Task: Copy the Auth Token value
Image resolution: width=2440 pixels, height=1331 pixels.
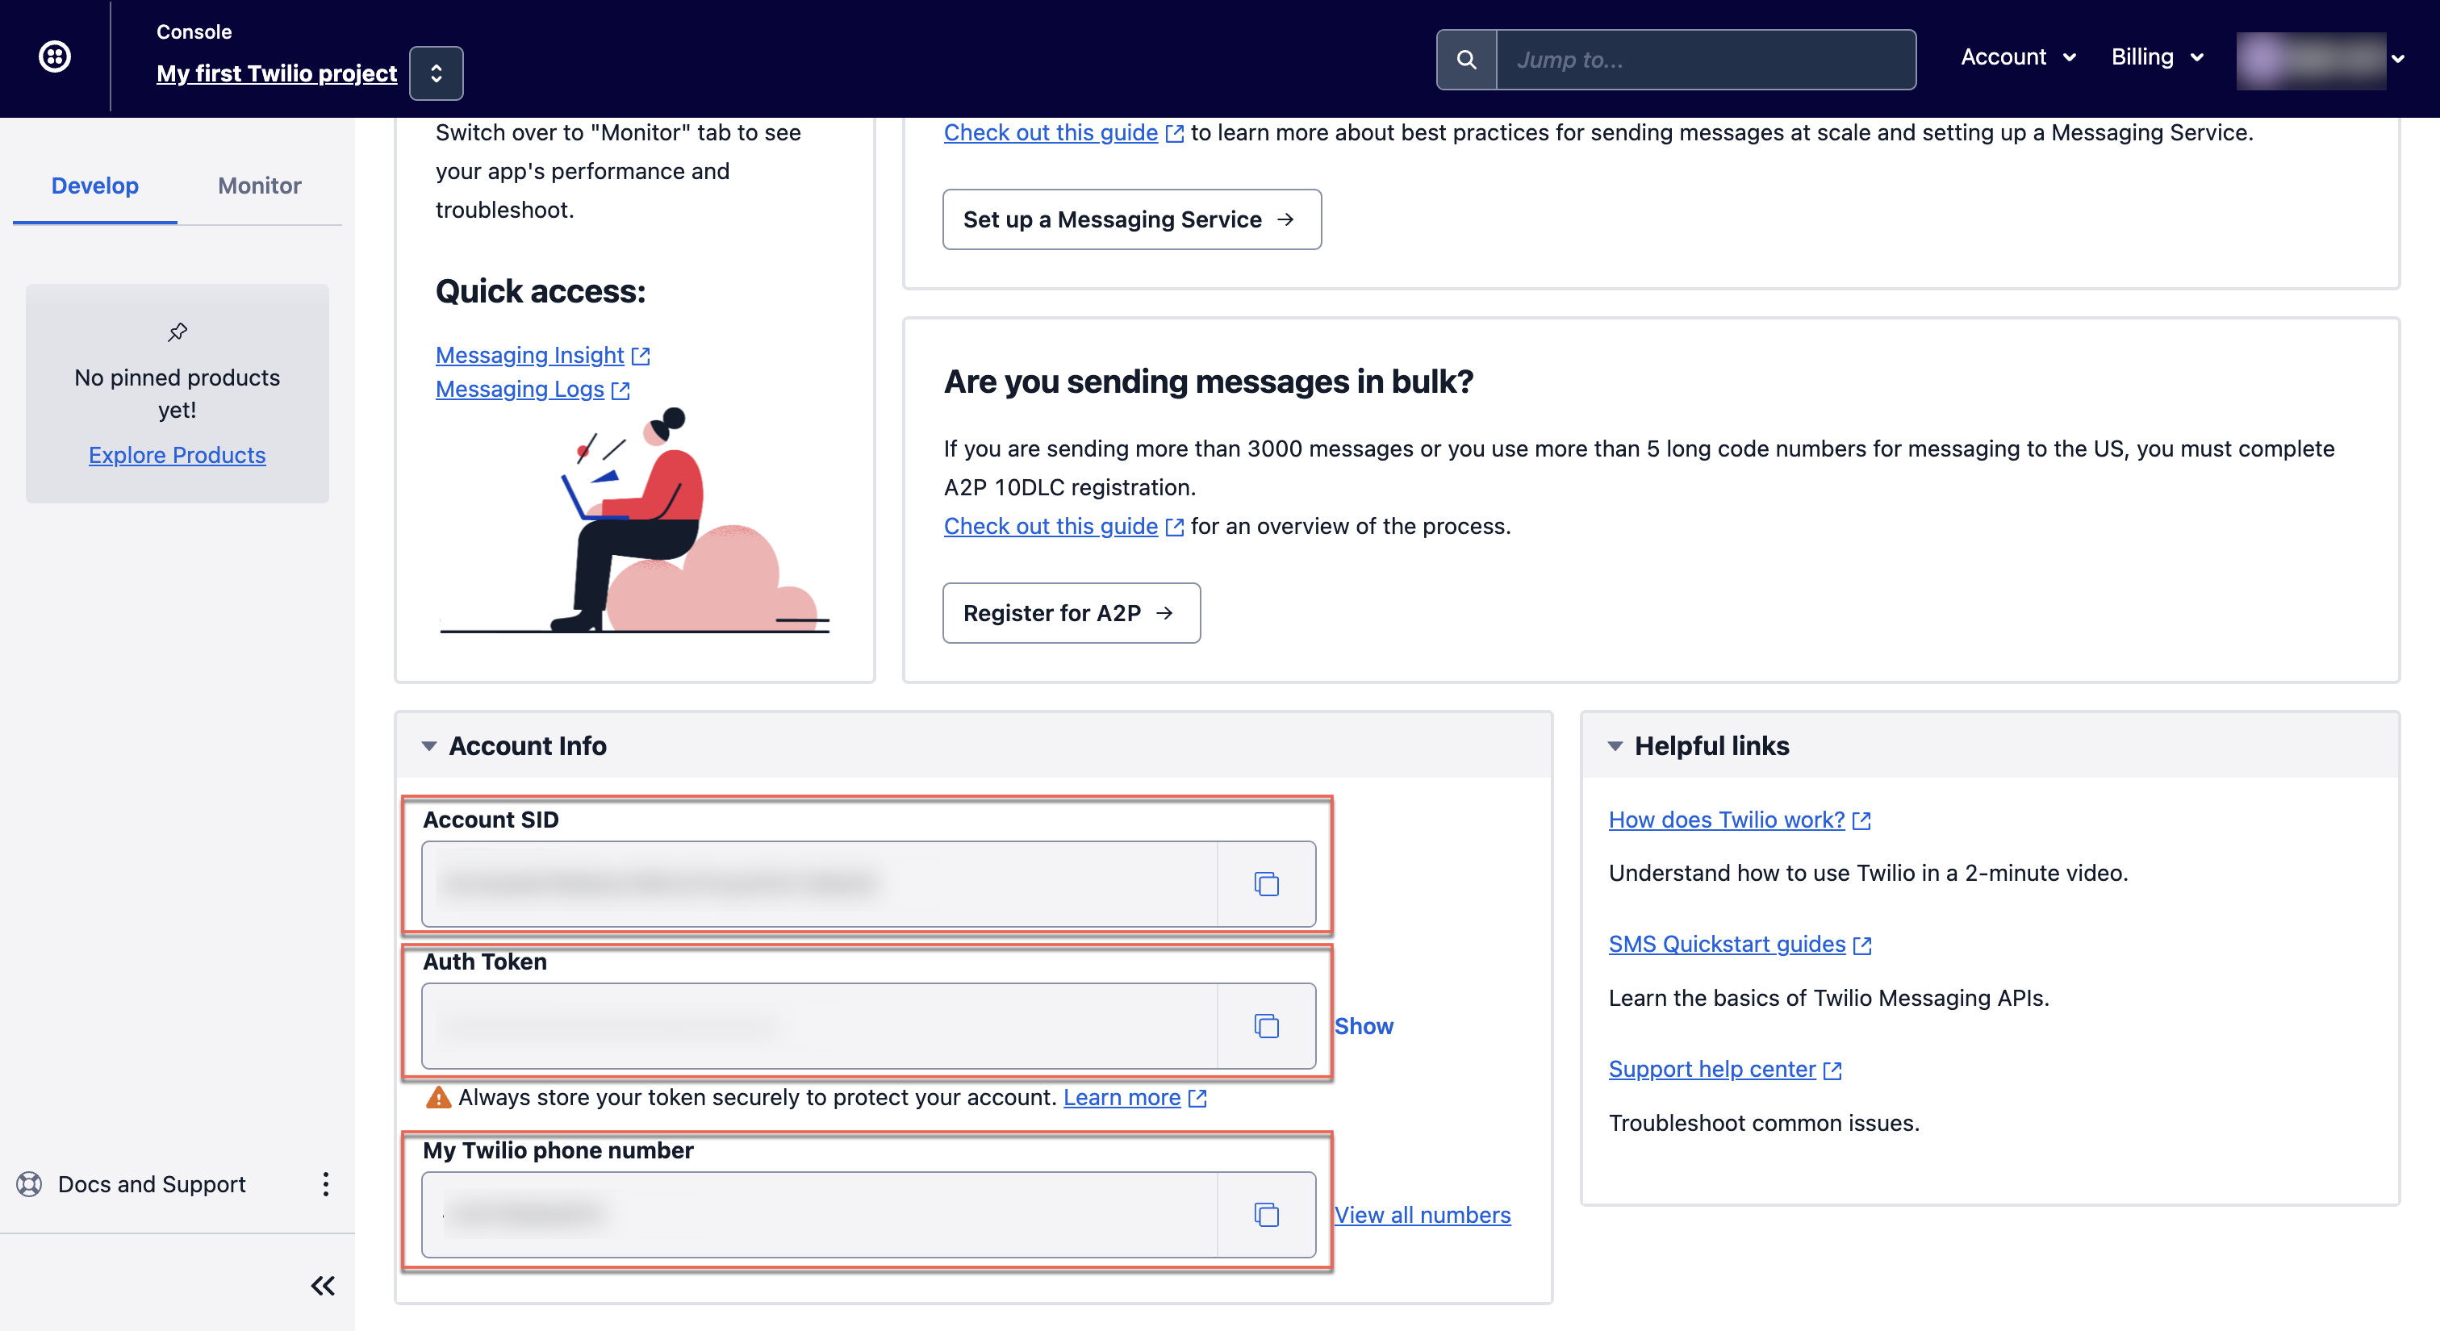Action: click(x=1267, y=1026)
